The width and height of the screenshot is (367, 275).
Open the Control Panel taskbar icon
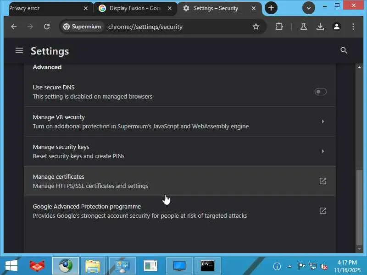[x=122, y=266]
